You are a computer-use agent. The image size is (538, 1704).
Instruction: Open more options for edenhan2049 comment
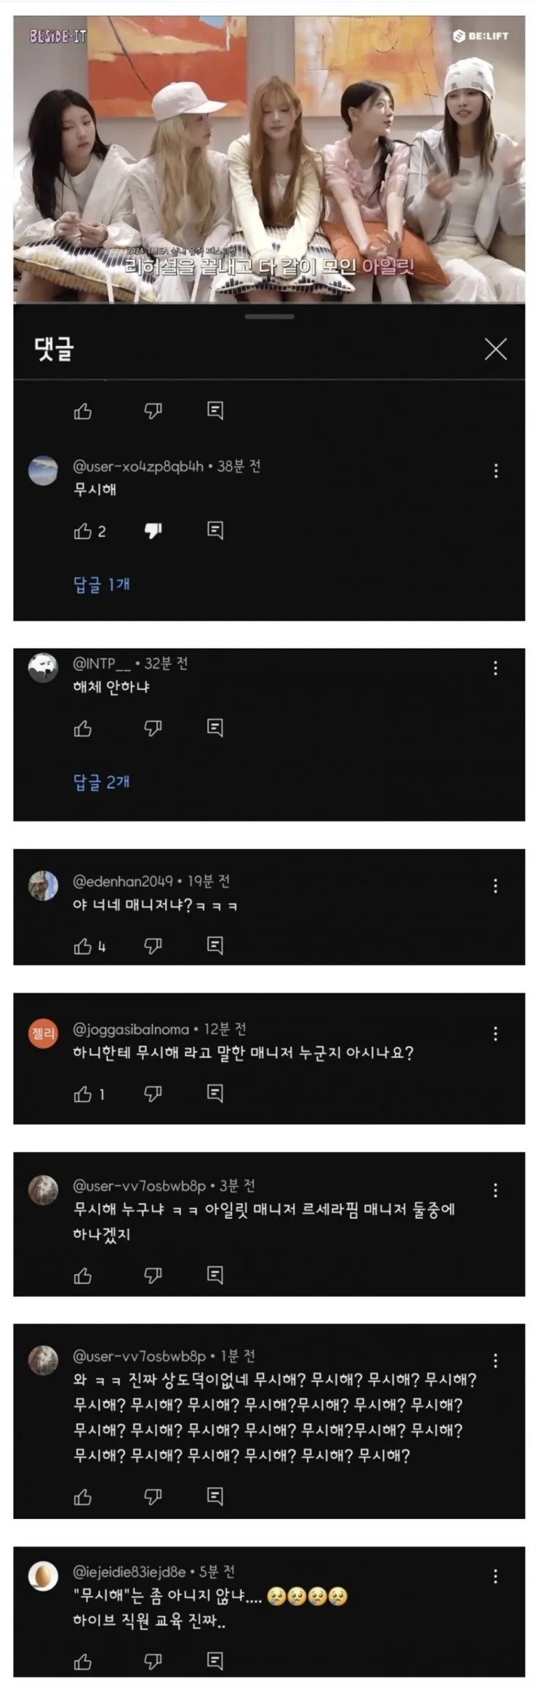(495, 885)
